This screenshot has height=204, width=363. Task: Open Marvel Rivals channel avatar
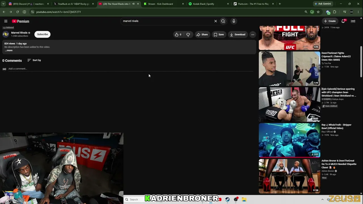pos(6,34)
